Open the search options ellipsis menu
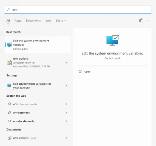Viewport: 156px width, 146px height. point(148,20)
